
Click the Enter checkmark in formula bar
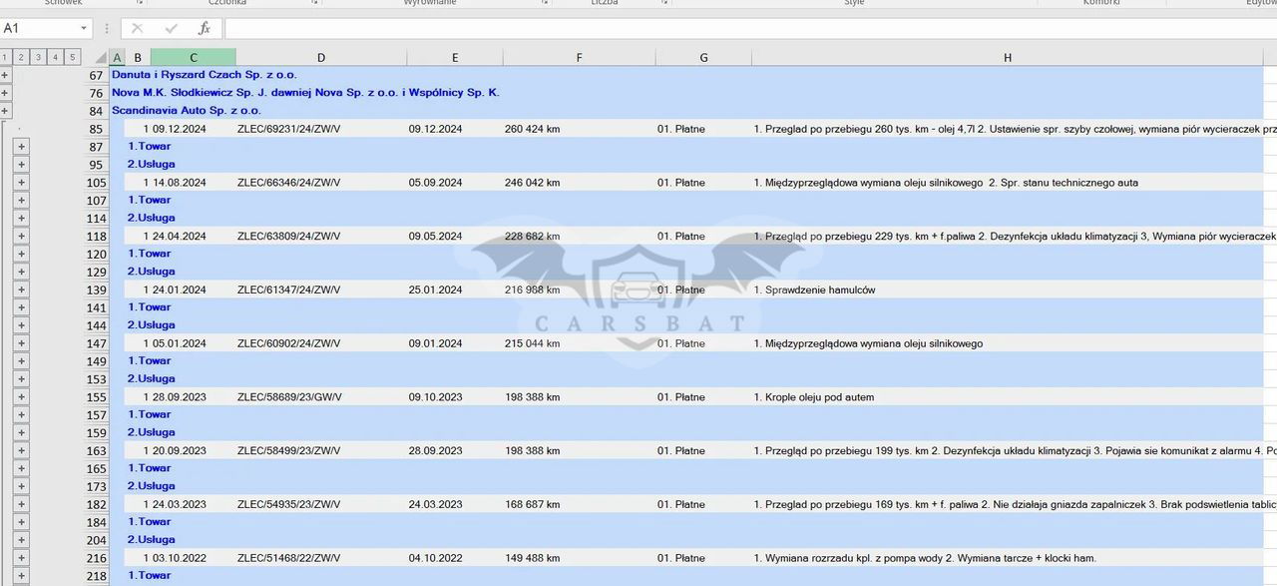[171, 28]
